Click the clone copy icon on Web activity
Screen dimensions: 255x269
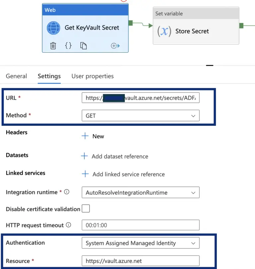coord(83,46)
